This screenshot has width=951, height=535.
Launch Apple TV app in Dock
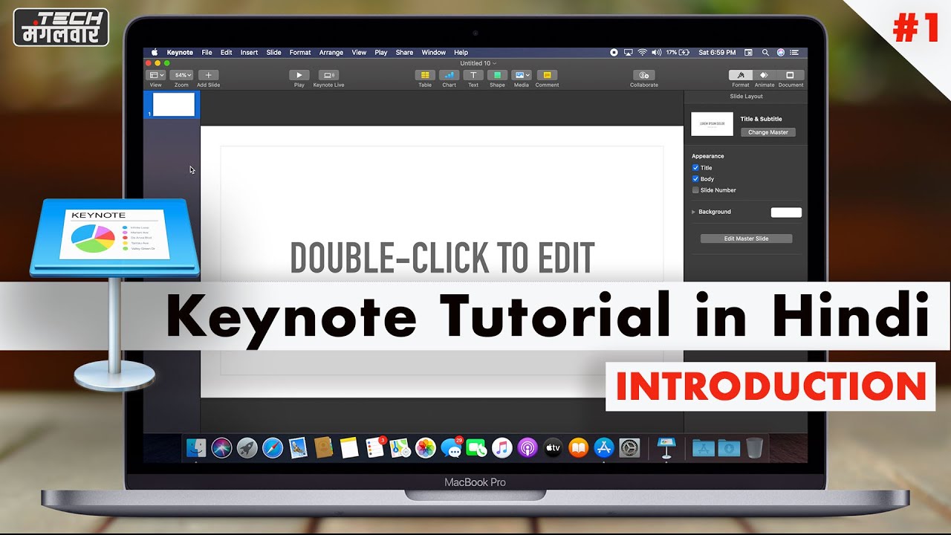pos(553,447)
